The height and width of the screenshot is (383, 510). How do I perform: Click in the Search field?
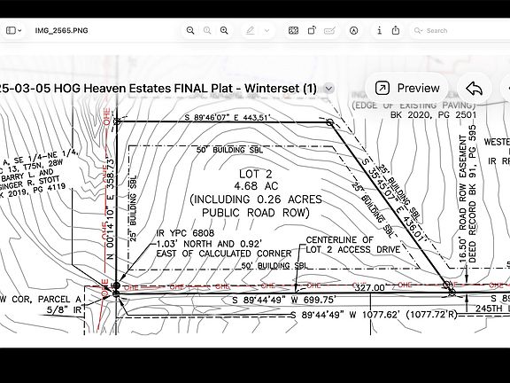(460, 31)
